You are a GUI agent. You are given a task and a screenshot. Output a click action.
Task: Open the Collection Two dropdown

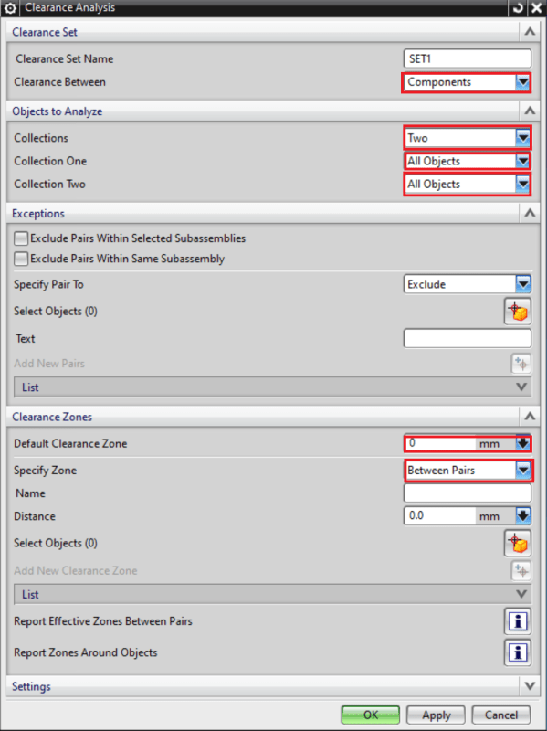pos(467,185)
